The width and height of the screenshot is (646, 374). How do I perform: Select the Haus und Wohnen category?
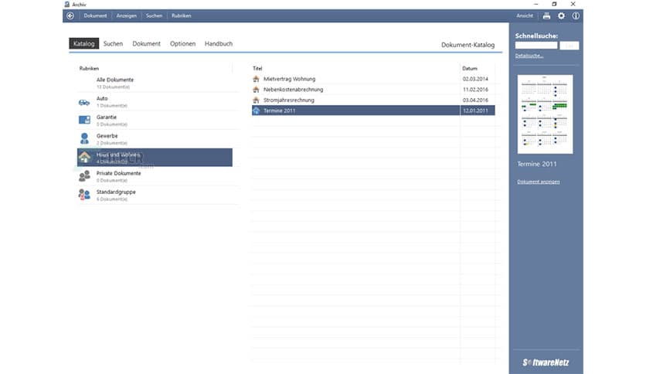pos(155,158)
